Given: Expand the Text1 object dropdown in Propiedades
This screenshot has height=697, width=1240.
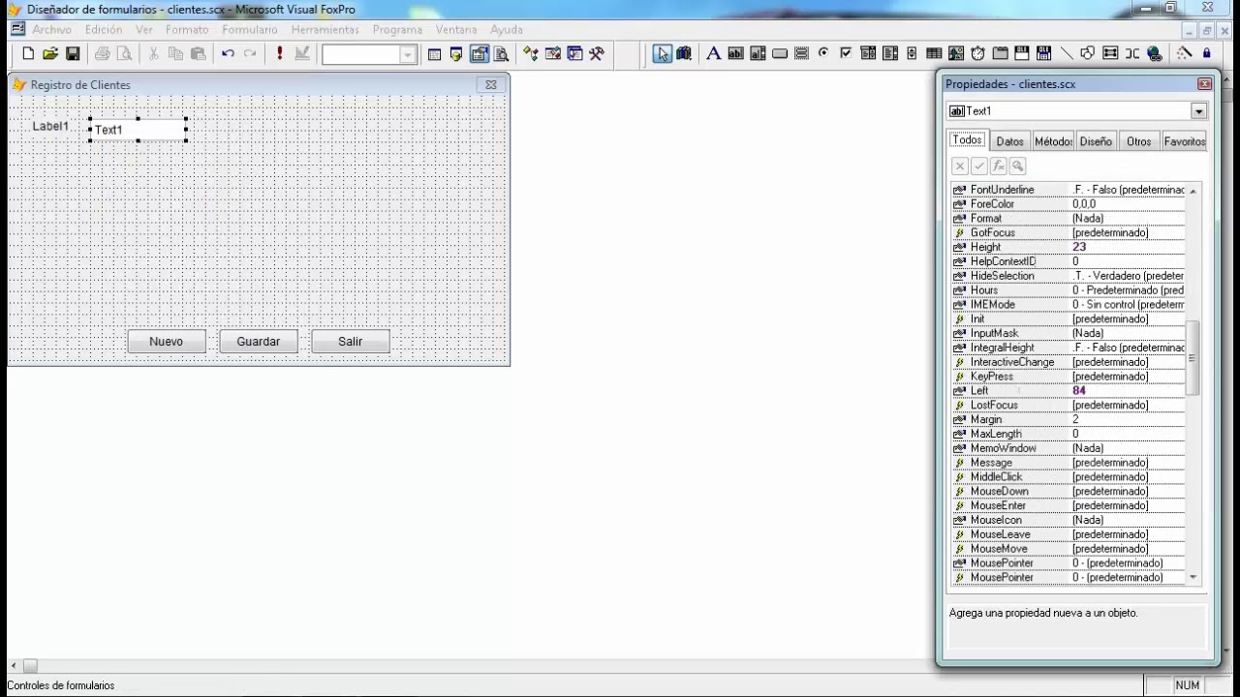Looking at the screenshot, I should tap(1199, 111).
